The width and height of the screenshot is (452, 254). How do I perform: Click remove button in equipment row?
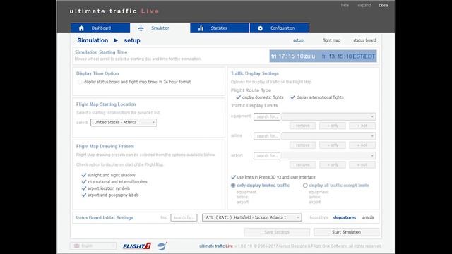pyautogui.click(x=303, y=126)
